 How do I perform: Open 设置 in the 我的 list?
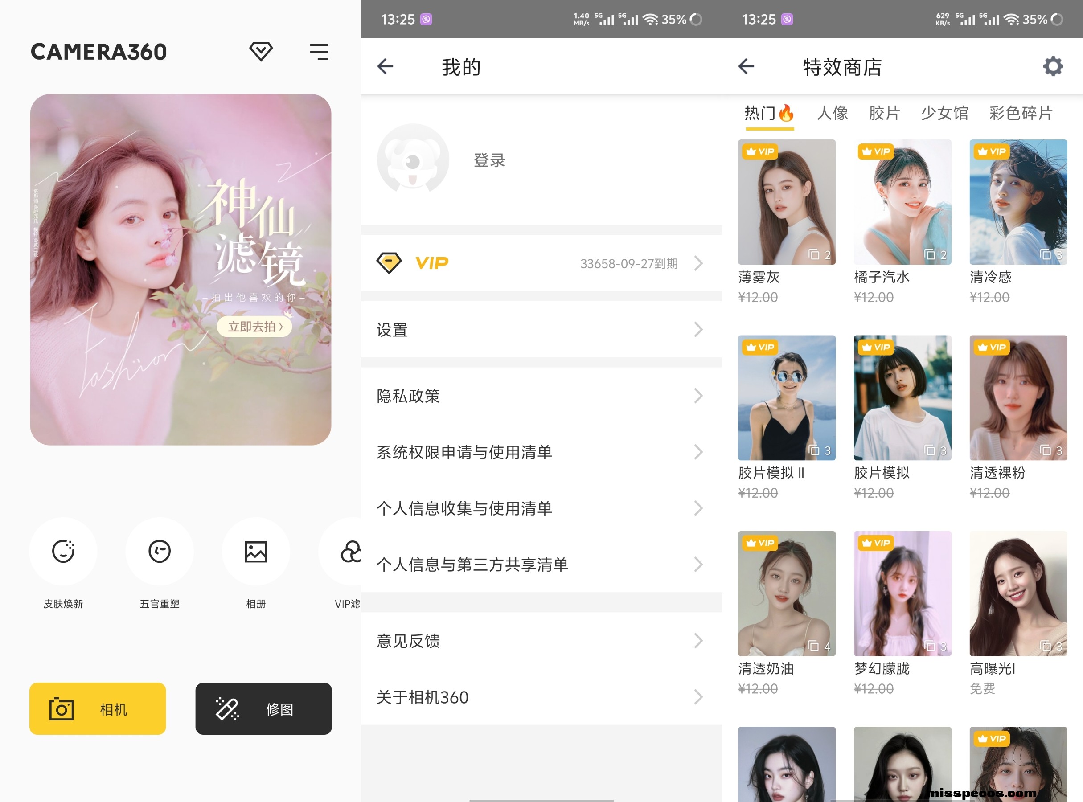(541, 330)
